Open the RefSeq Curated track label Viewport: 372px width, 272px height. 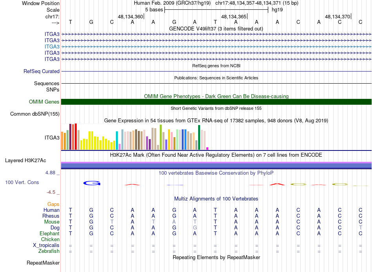(41, 71)
